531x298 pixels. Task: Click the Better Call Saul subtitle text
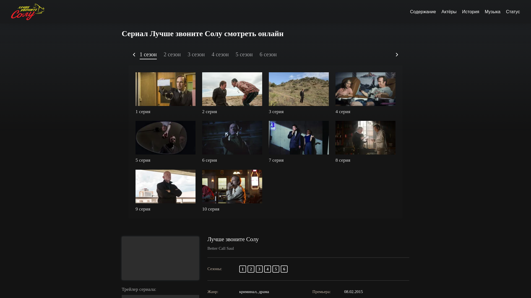click(221, 248)
